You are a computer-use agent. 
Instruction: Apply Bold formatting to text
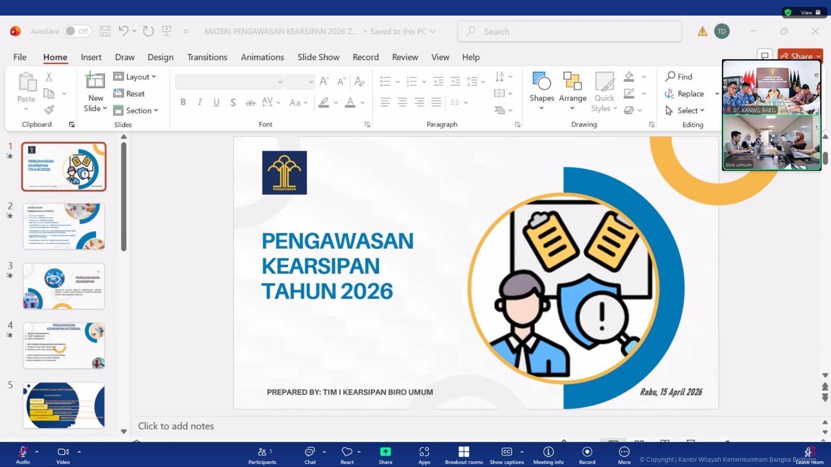tap(183, 102)
